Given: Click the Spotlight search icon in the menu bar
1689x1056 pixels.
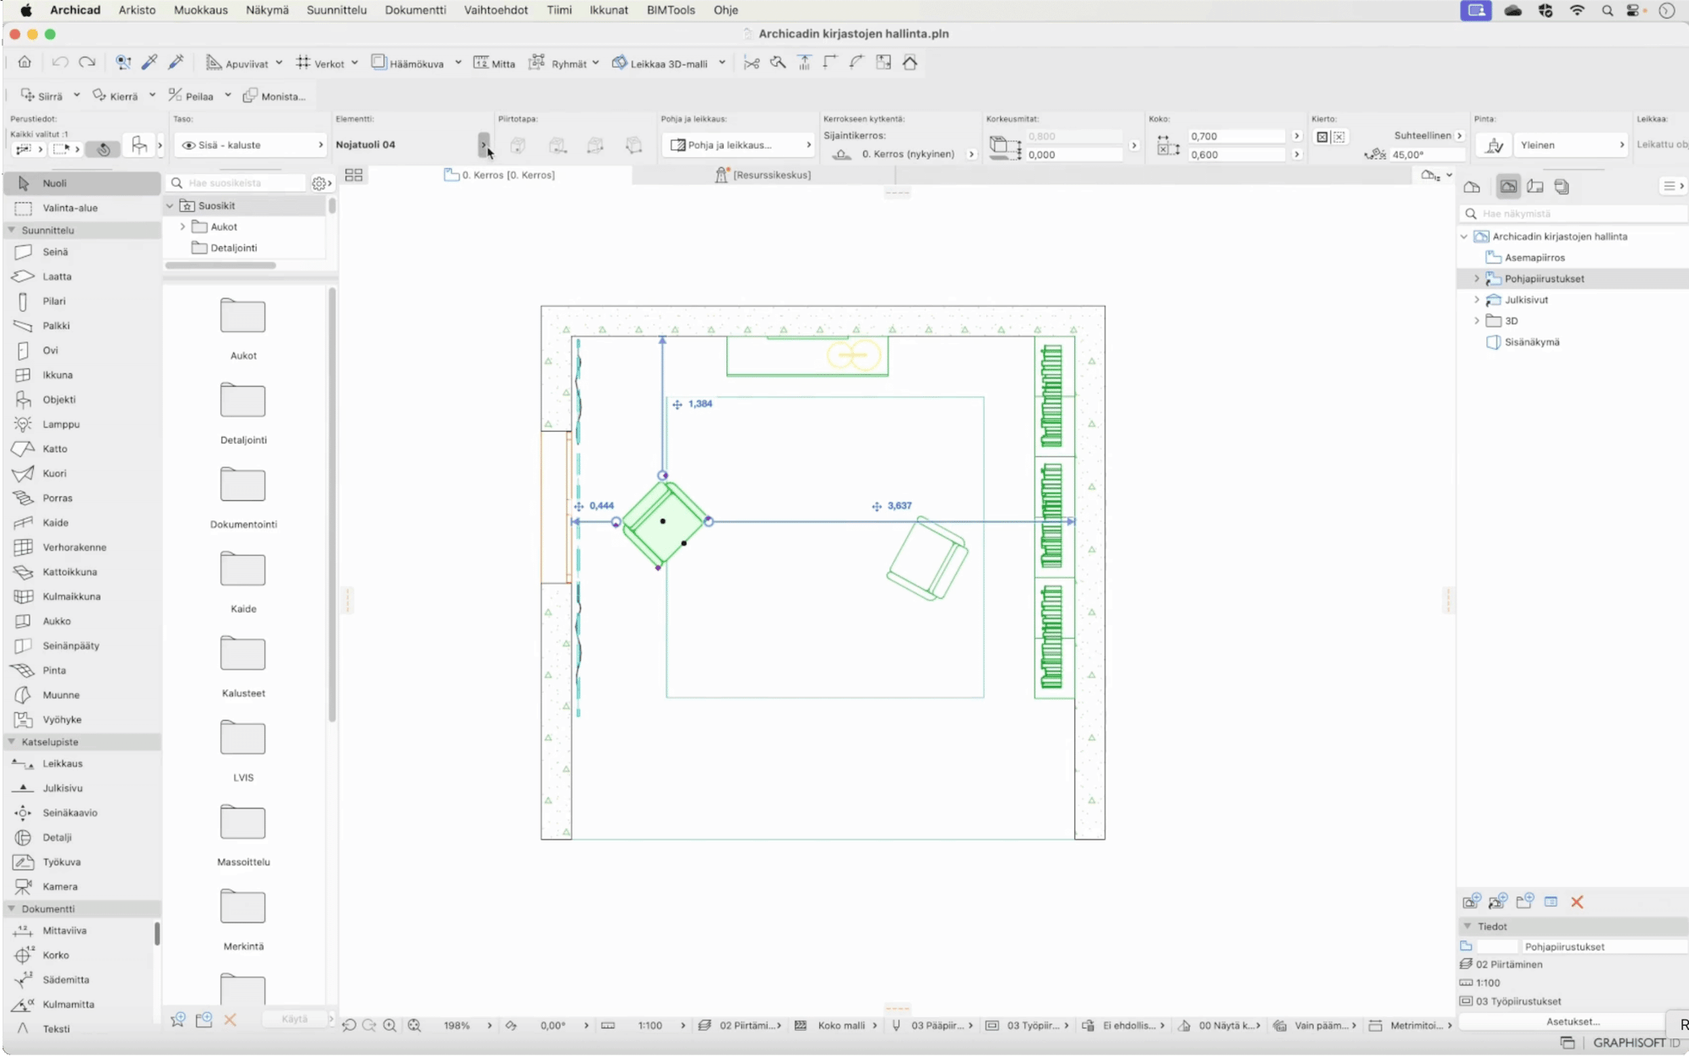Looking at the screenshot, I should coord(1607,10).
